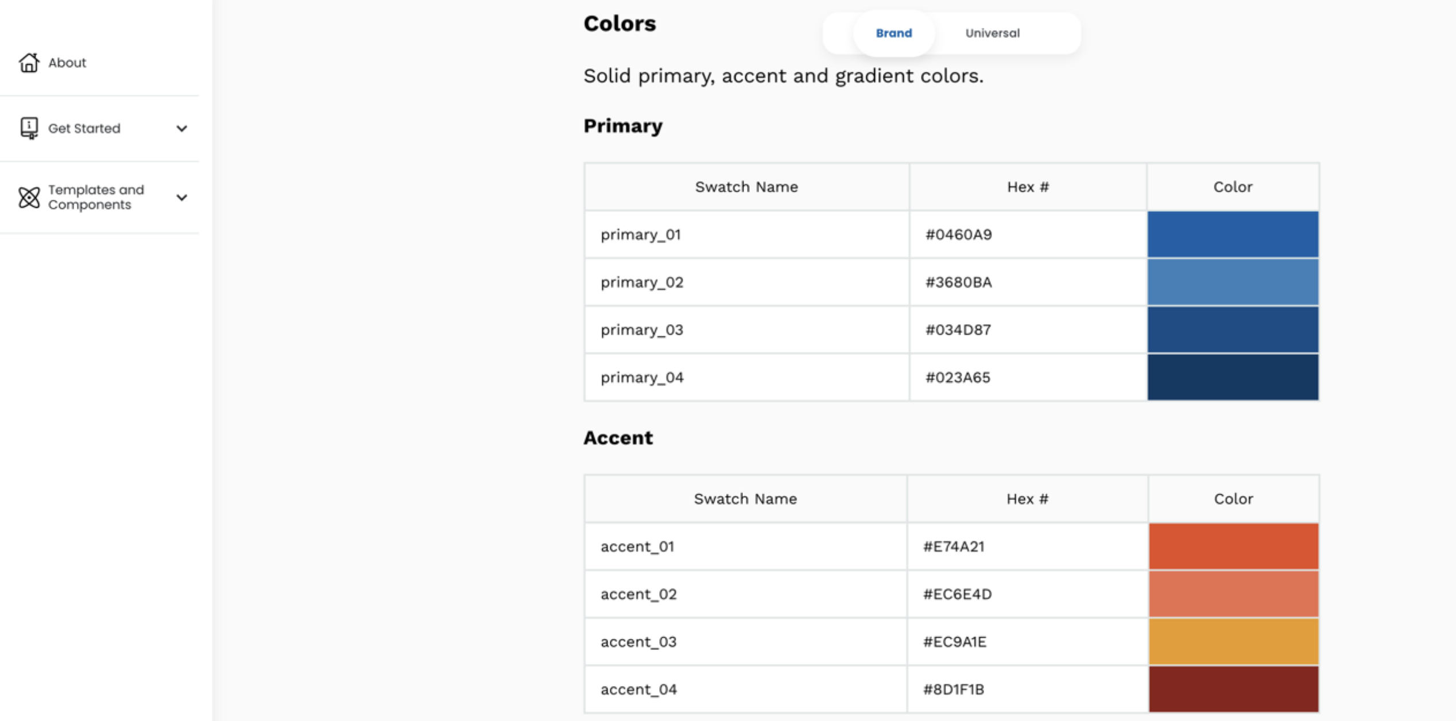Click the About home icon

point(29,63)
